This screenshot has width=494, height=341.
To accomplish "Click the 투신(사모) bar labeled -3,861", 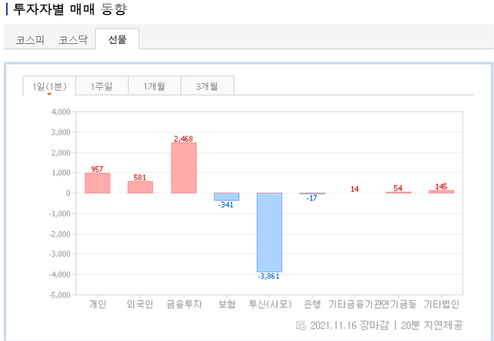I will tap(270, 232).
